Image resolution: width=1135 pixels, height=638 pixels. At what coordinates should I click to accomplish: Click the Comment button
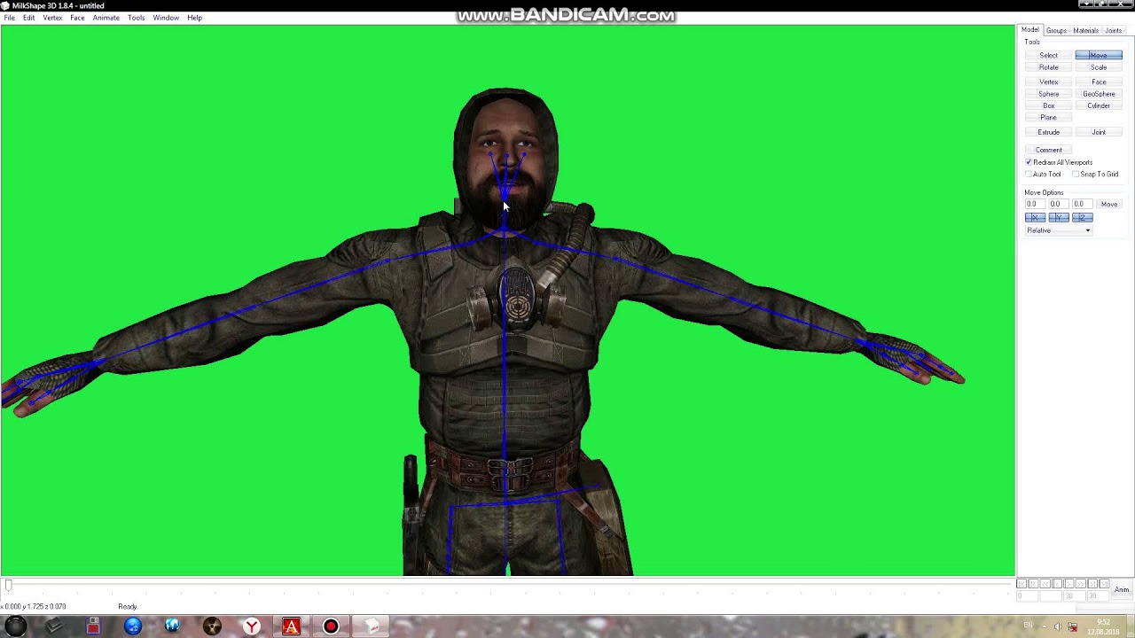(1048, 150)
